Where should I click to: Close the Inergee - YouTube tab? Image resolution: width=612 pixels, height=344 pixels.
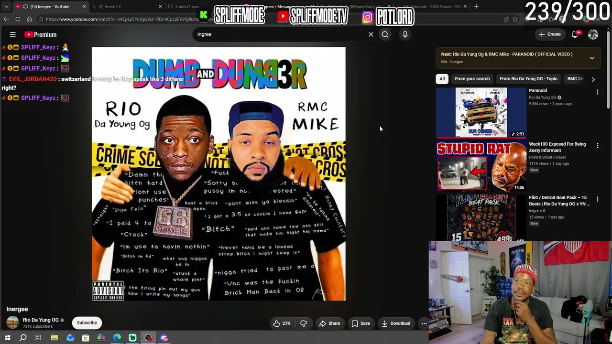[x=84, y=6]
